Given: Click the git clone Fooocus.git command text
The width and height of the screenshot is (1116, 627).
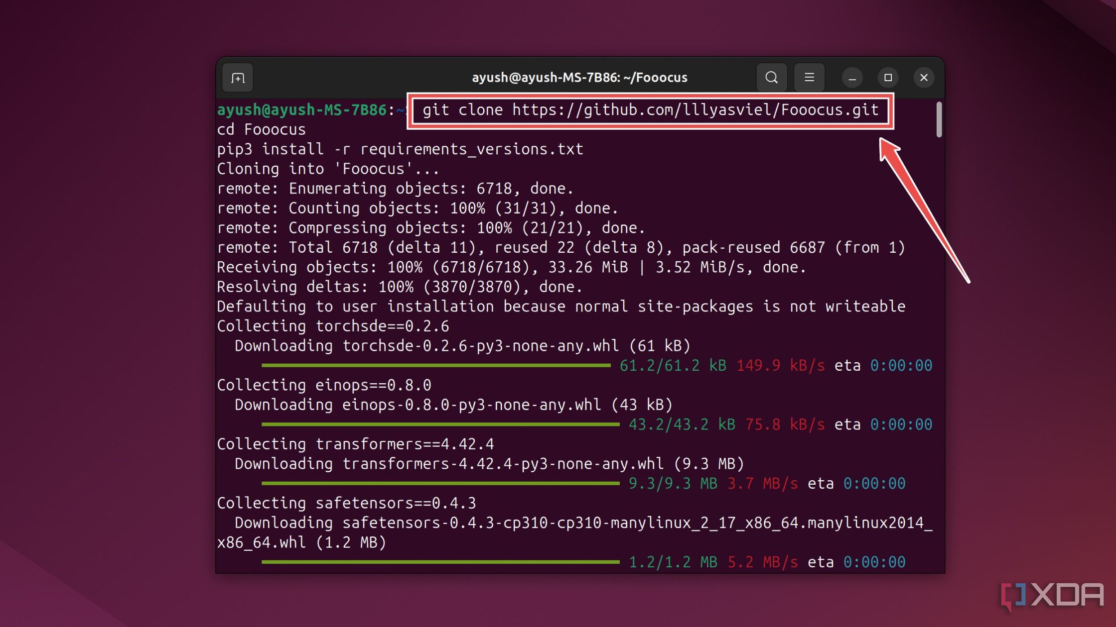Looking at the screenshot, I should pos(651,109).
